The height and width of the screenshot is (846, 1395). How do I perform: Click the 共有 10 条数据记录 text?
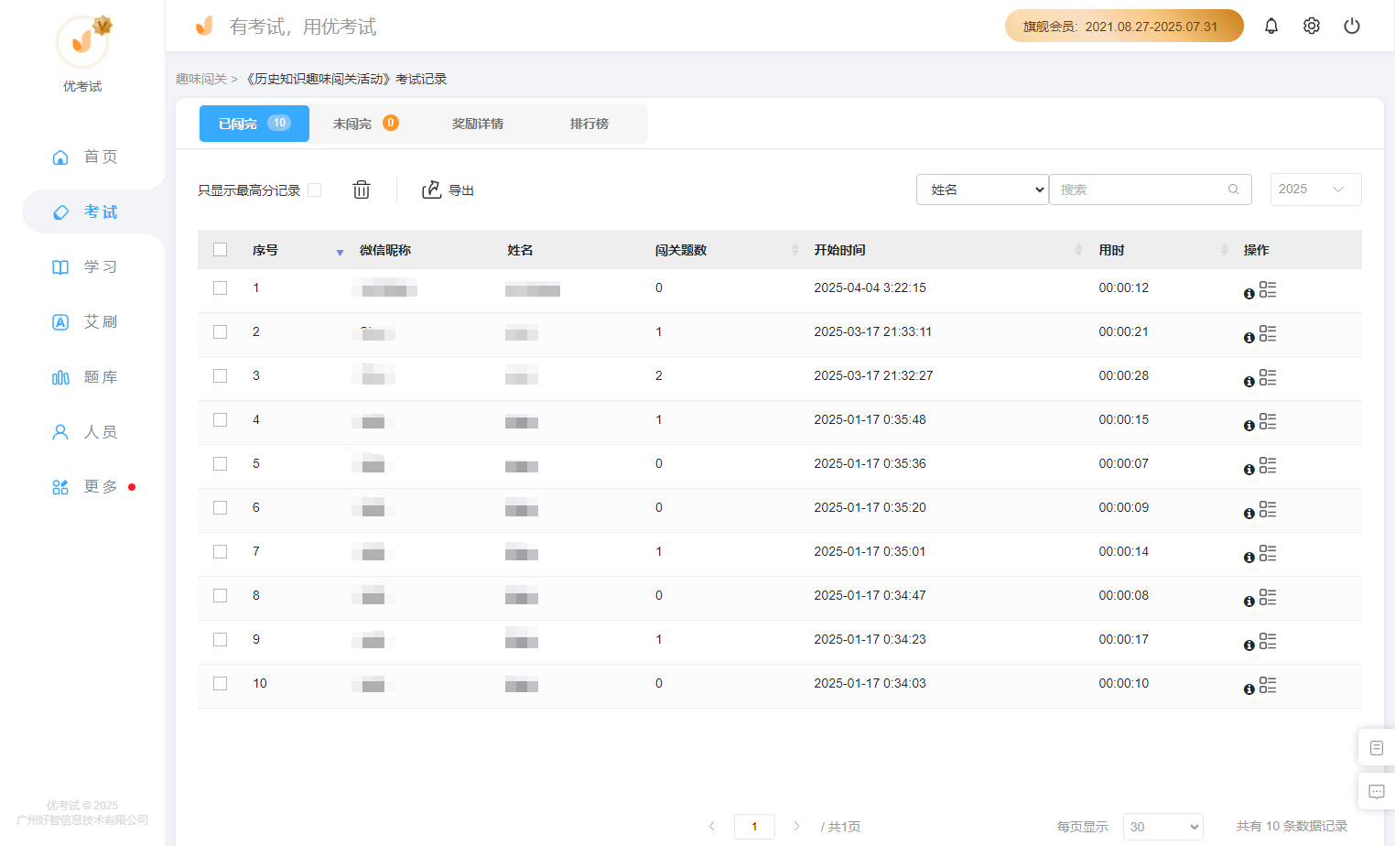coord(1292,826)
